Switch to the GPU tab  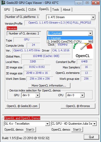tap(7, 10)
